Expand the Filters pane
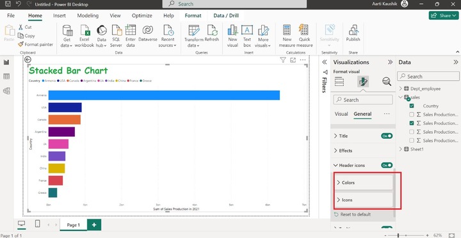Image resolution: width=461 pixels, height=238 pixels. [x=325, y=62]
